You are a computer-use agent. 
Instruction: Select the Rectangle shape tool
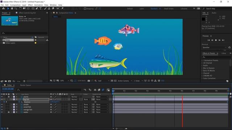[33, 9]
